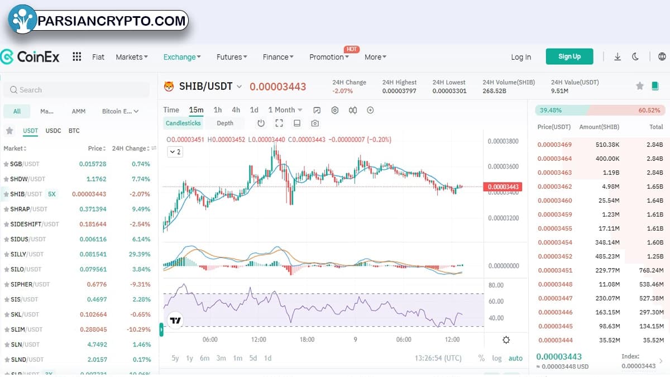Open the language globe icon
The image size is (670, 377).
tap(662, 57)
